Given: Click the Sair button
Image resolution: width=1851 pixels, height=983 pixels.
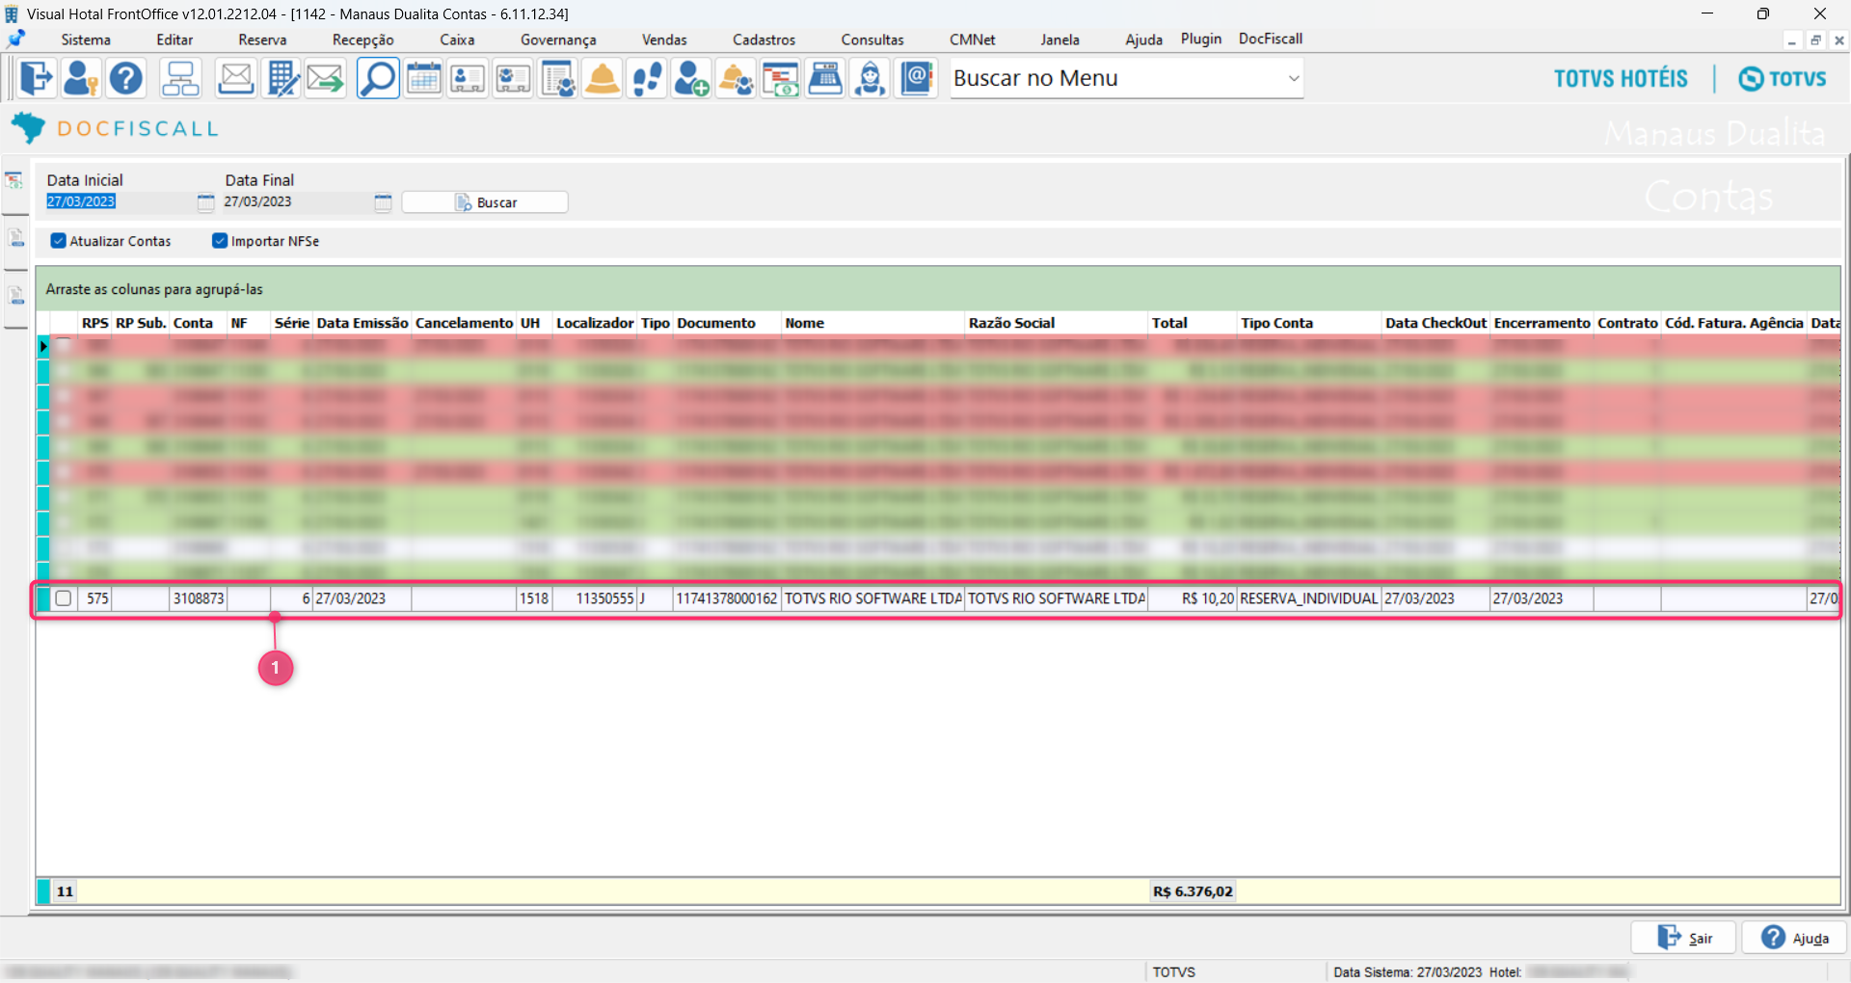Looking at the screenshot, I should (x=1683, y=938).
